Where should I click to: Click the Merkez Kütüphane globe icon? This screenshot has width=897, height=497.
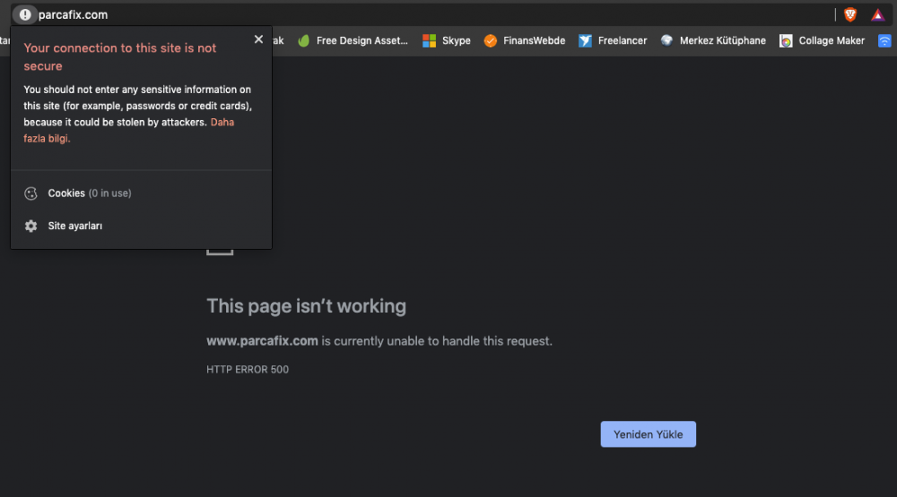point(666,40)
